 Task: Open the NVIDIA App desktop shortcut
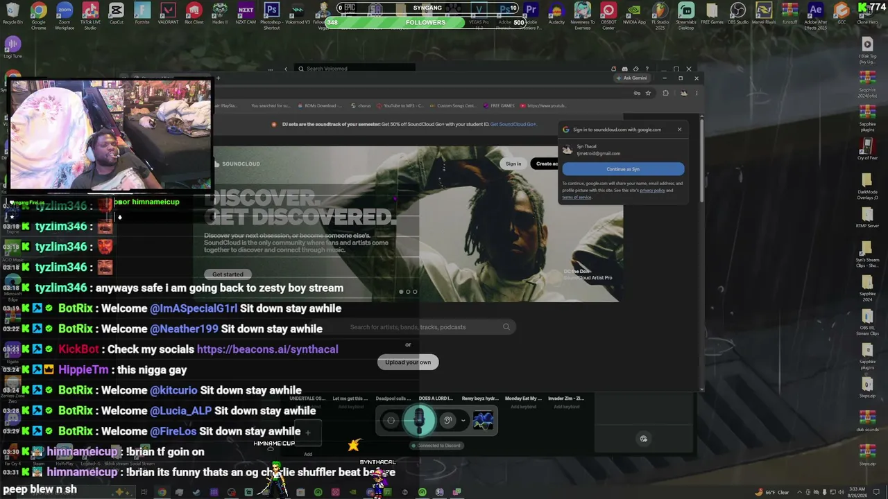[x=634, y=12]
